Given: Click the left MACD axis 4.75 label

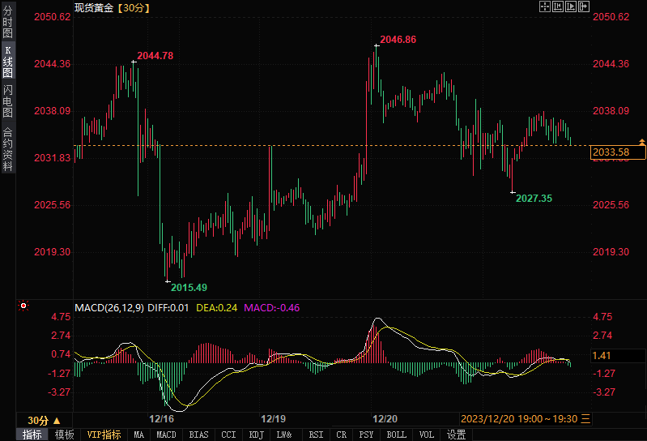Looking at the screenshot, I should pos(61,317).
